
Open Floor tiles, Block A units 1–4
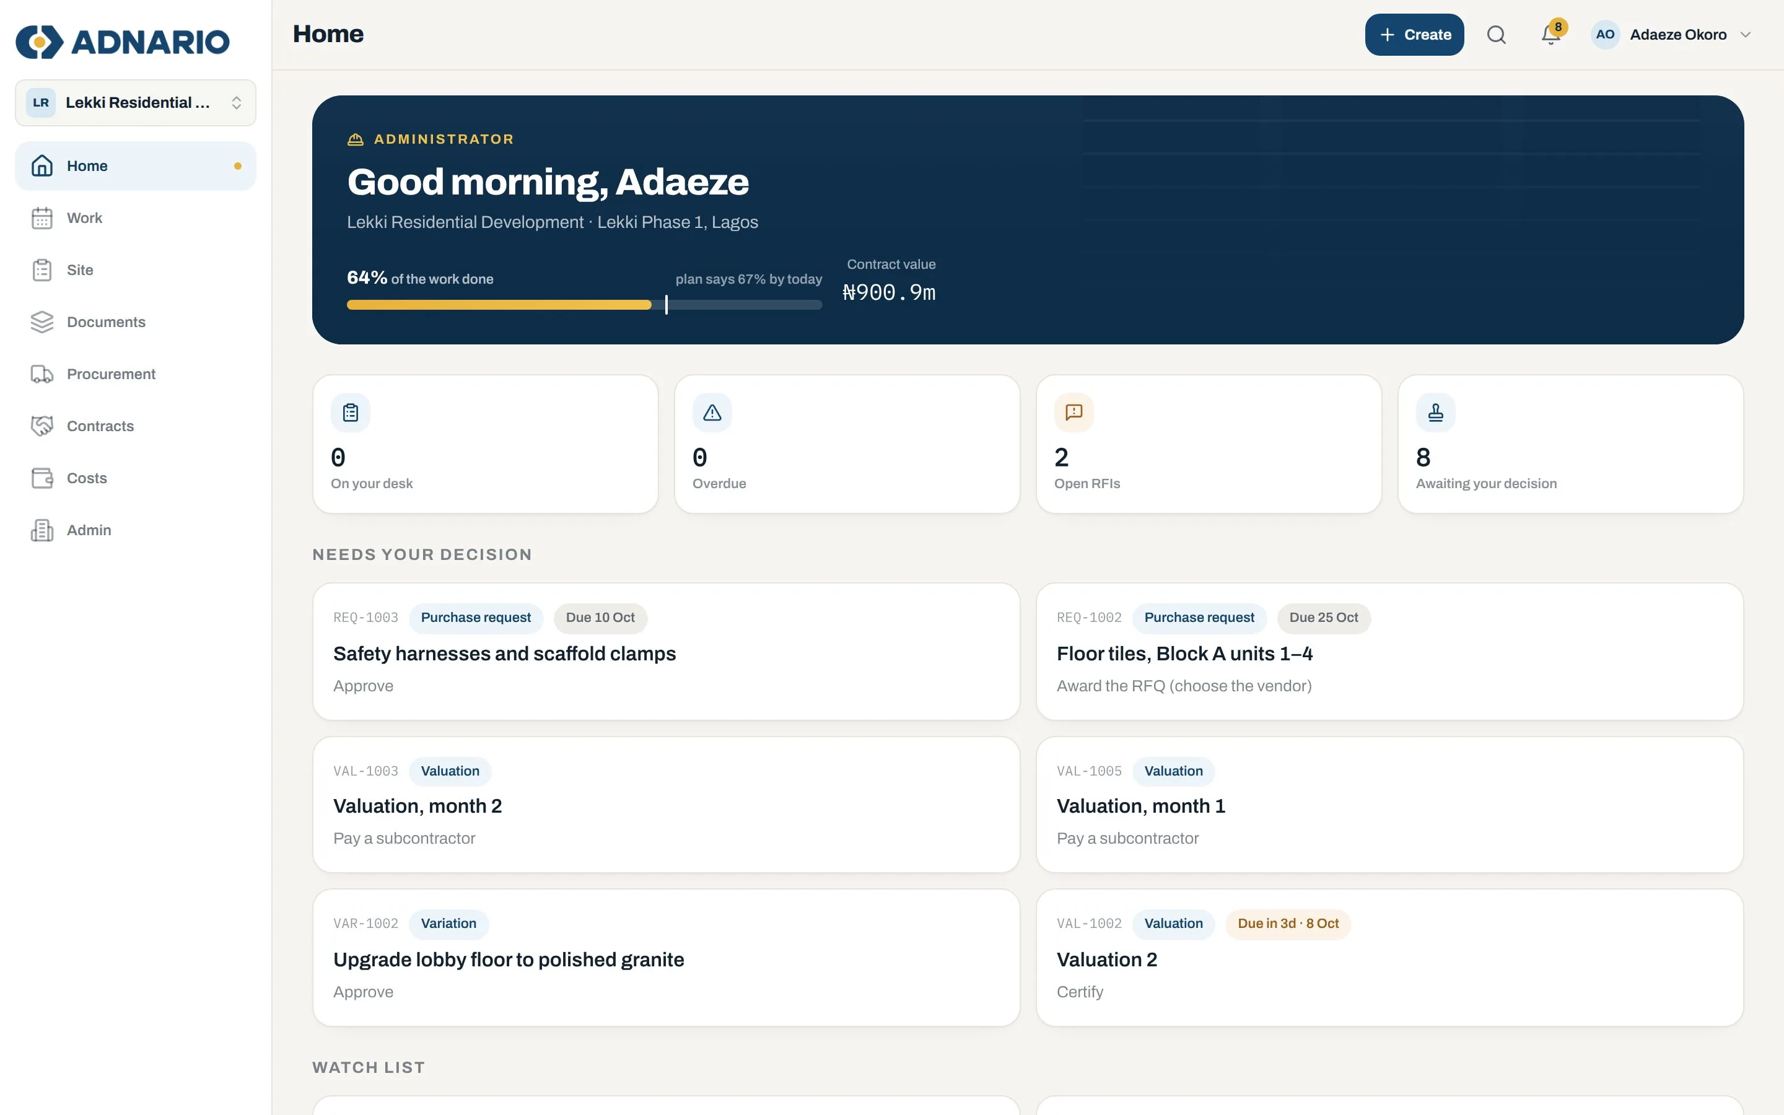coord(1389,652)
